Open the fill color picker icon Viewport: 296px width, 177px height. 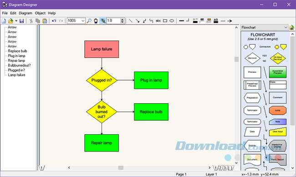click(x=202, y=21)
